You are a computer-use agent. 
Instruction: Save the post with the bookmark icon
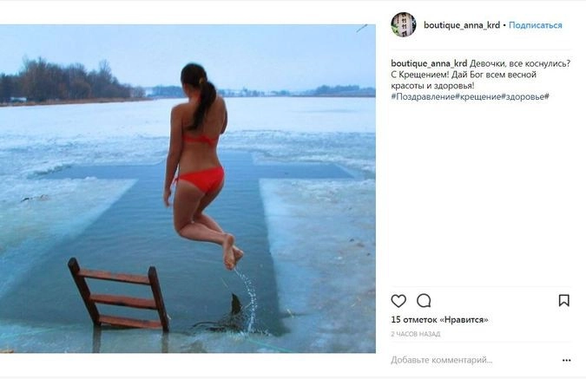(x=563, y=301)
